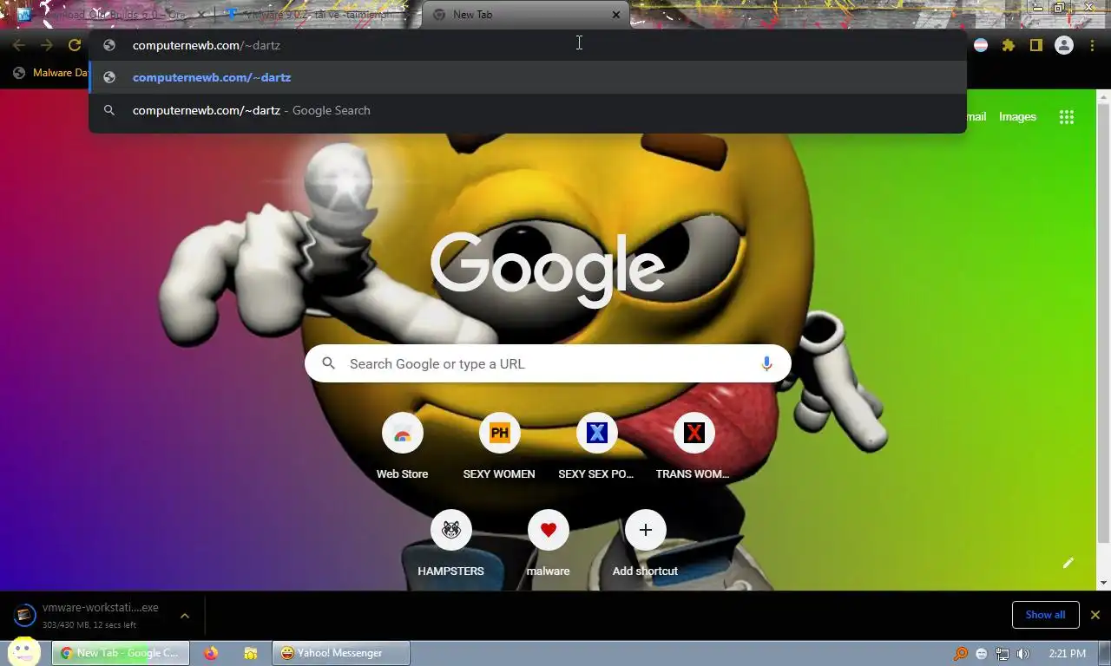This screenshot has width=1111, height=666.
Task: Click the Google search box
Action: point(548,364)
